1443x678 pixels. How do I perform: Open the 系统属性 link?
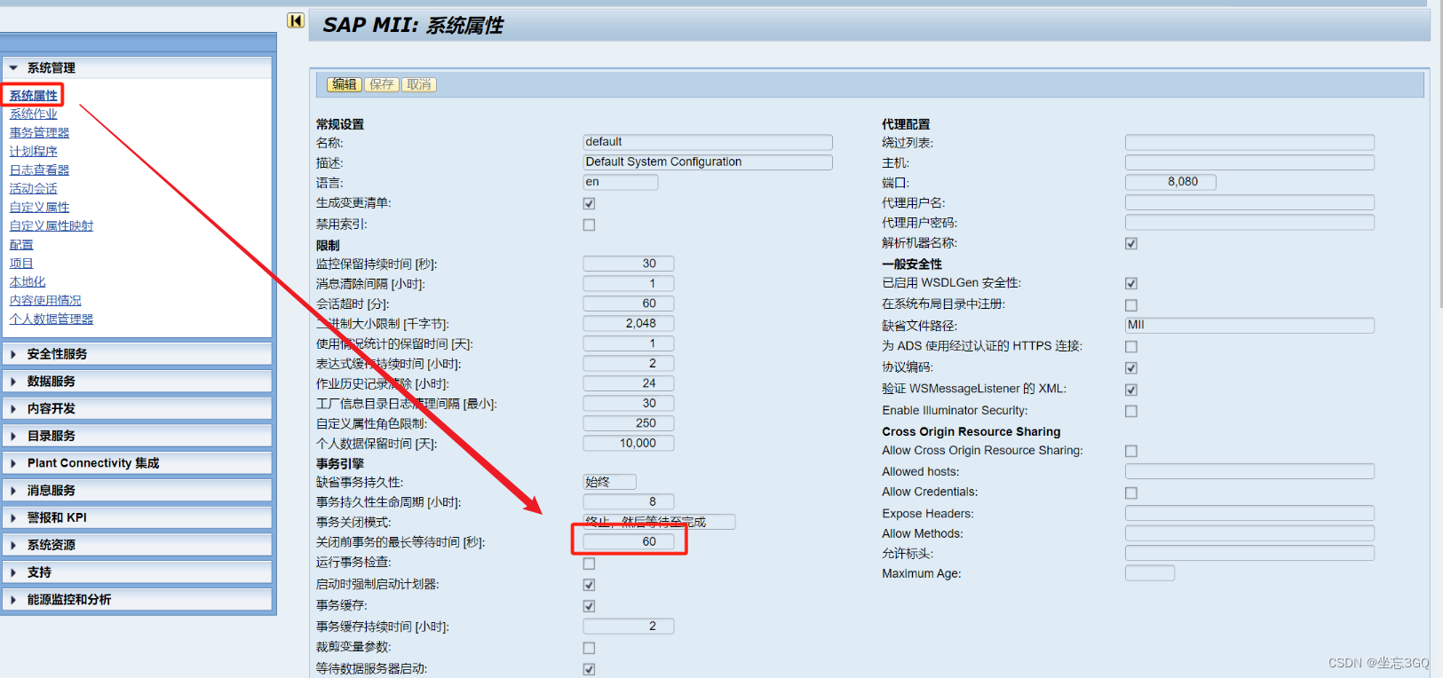pos(33,95)
